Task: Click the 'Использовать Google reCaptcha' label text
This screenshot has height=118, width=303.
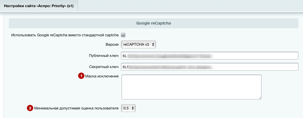Action: (x=65, y=35)
